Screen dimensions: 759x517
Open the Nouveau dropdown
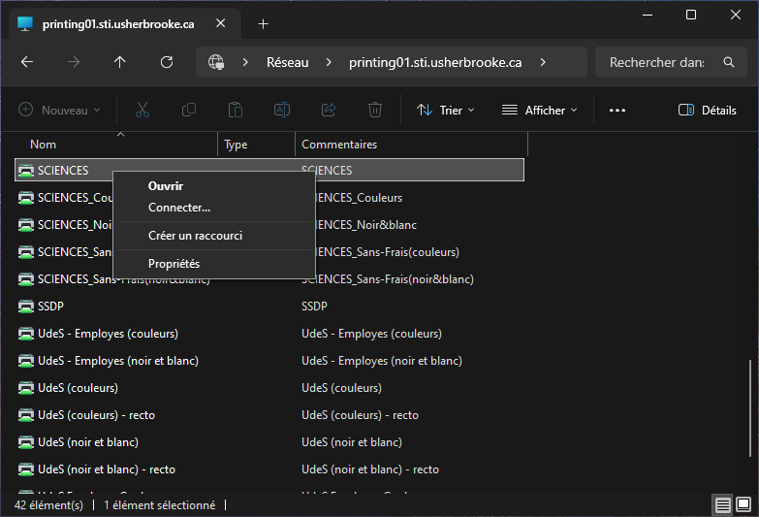59,110
